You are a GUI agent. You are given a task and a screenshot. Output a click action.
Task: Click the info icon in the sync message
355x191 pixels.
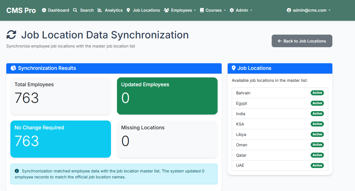coord(17,171)
